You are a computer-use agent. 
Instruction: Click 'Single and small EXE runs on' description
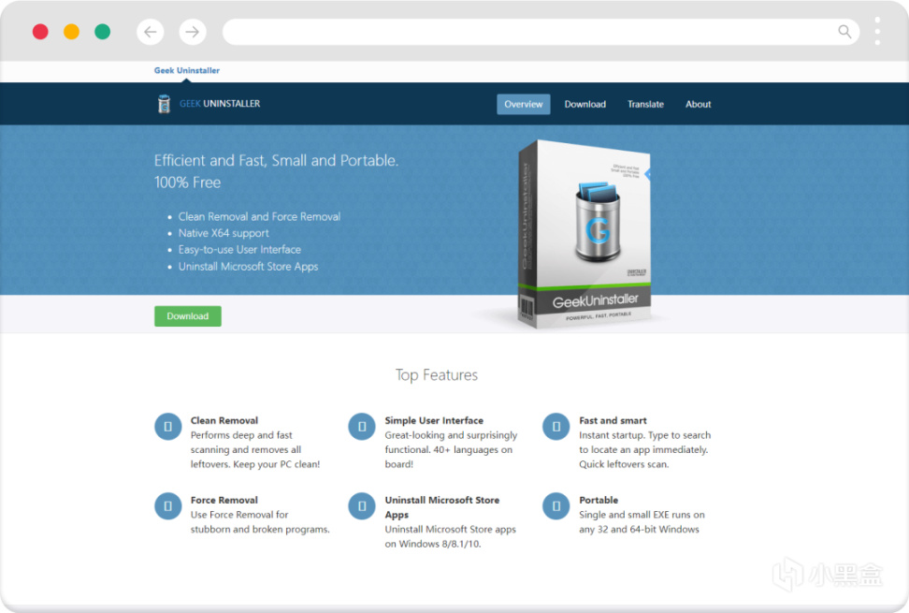pos(642,522)
